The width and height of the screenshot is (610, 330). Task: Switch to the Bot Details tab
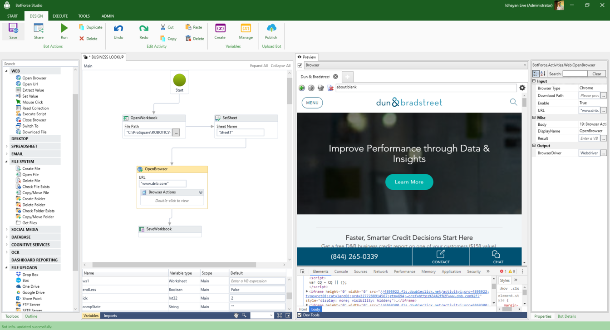point(566,316)
